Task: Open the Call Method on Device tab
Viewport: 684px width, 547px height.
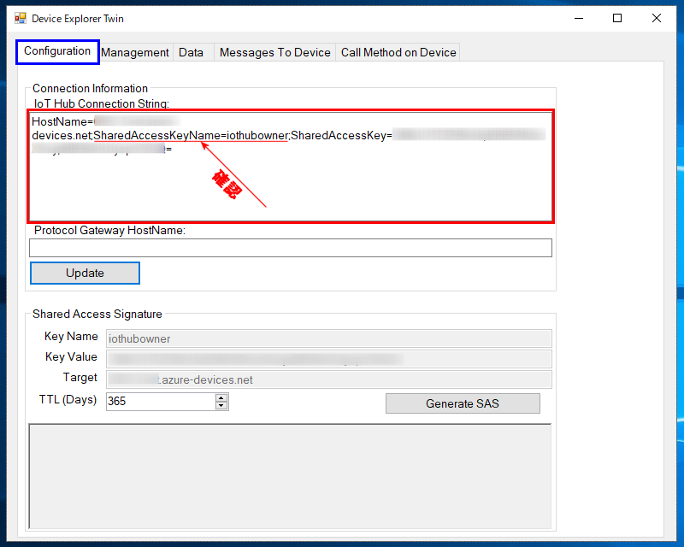Action: click(398, 53)
